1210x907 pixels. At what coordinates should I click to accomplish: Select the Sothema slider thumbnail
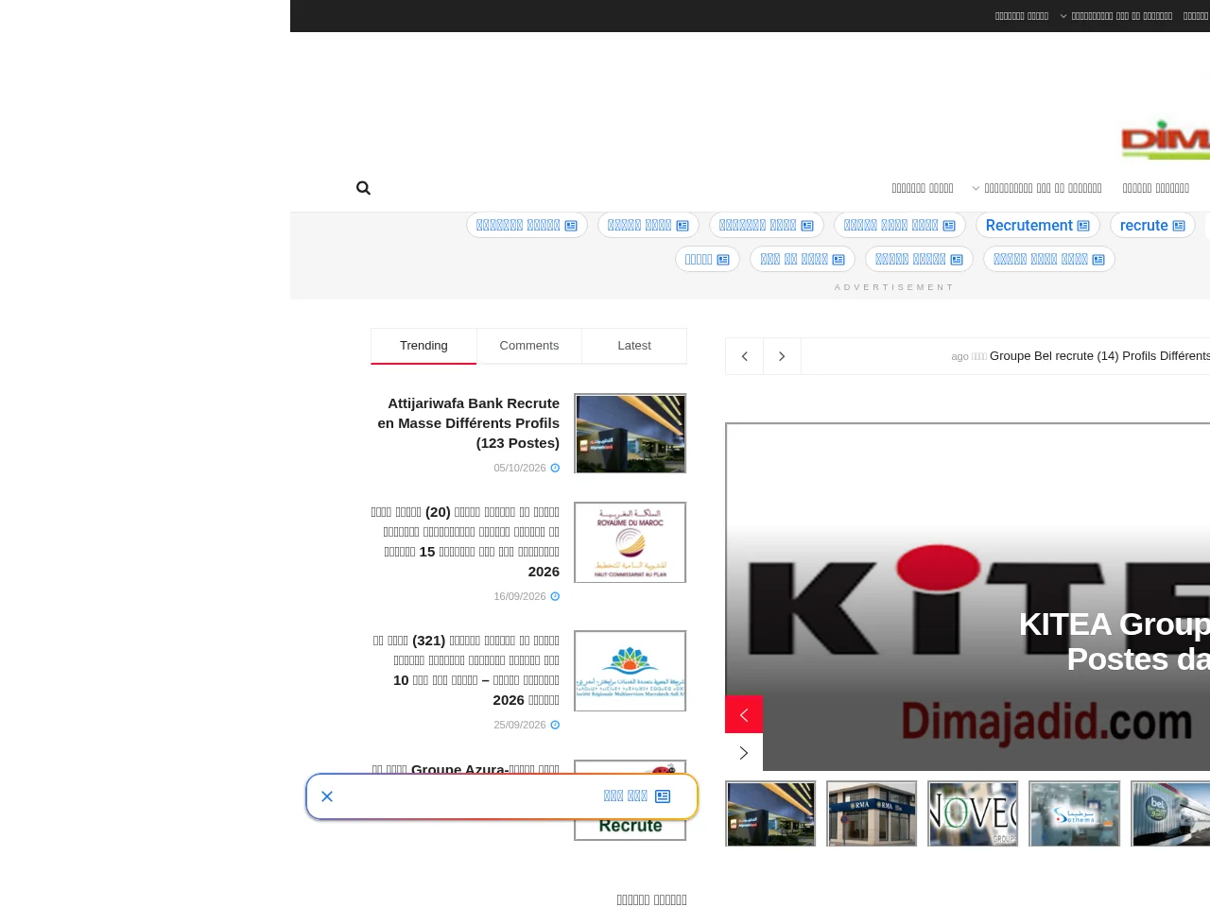1075,813
